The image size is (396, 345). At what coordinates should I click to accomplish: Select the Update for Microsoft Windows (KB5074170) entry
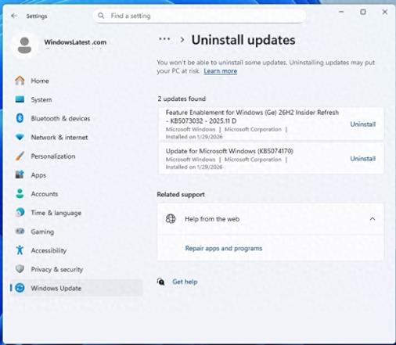tap(271, 158)
